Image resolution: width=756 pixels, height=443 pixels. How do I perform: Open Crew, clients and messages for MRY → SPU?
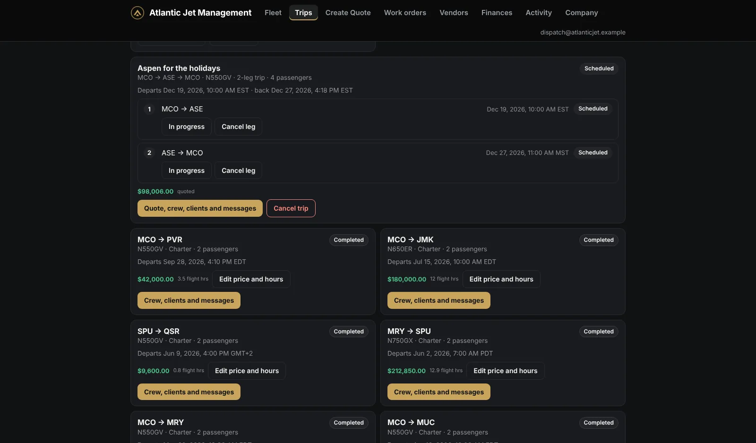pyautogui.click(x=439, y=392)
